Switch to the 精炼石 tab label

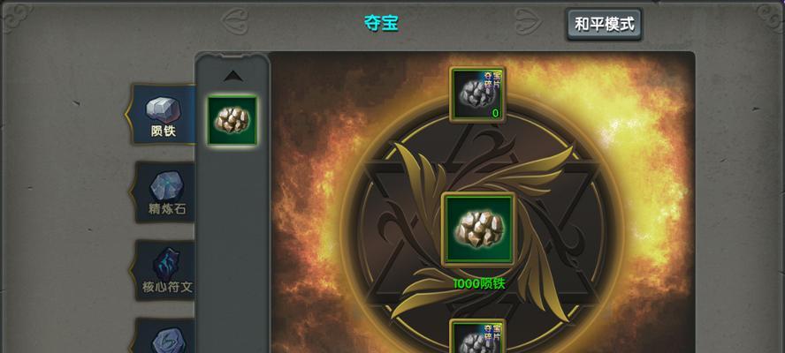[x=167, y=209]
